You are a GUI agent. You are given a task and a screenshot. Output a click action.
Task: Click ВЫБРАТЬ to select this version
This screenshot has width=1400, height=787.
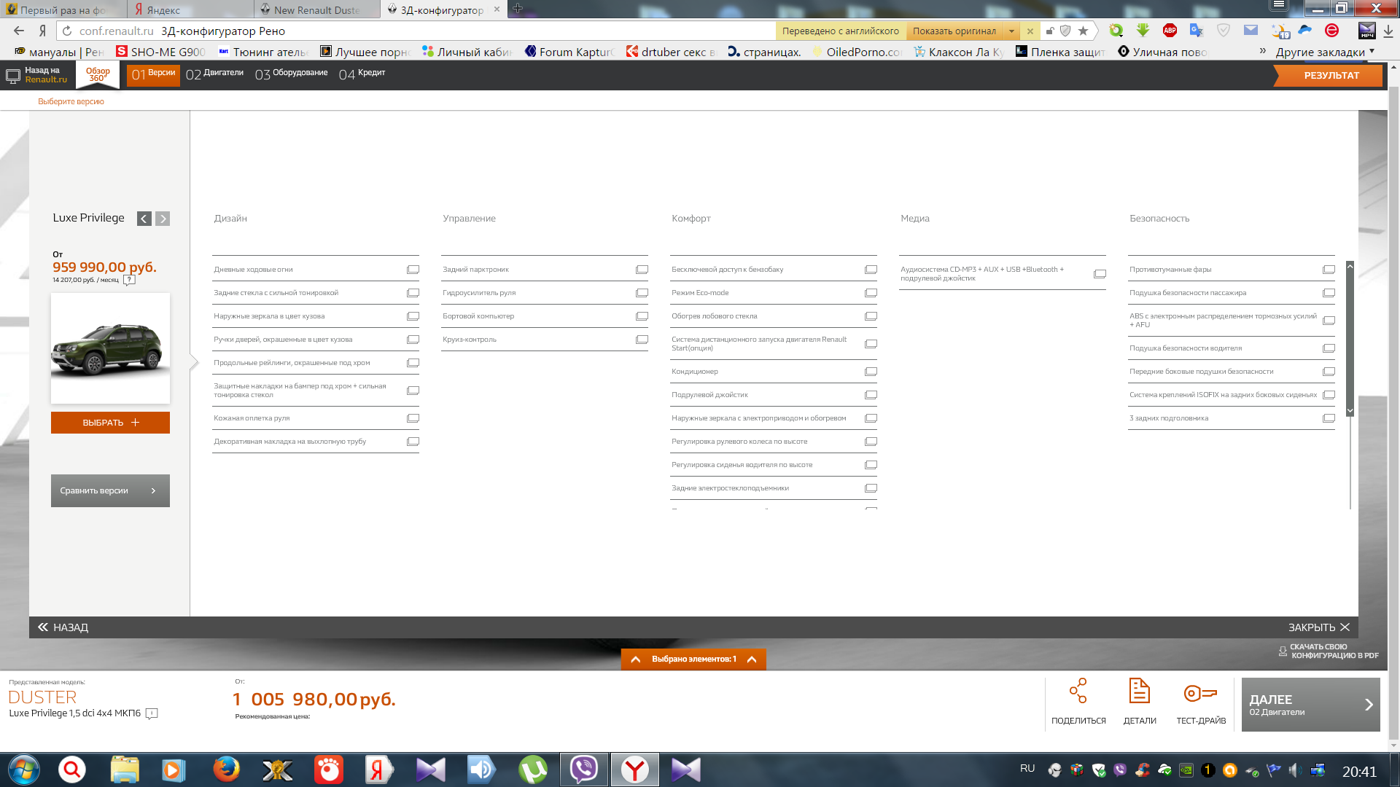pyautogui.click(x=110, y=423)
